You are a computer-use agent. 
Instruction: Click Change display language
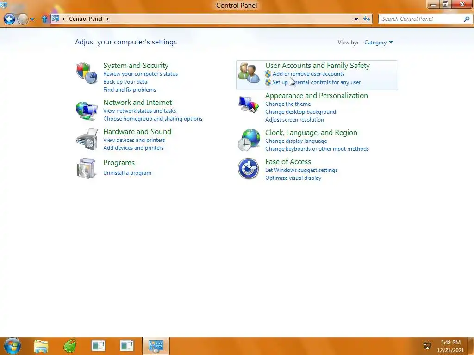tap(296, 141)
